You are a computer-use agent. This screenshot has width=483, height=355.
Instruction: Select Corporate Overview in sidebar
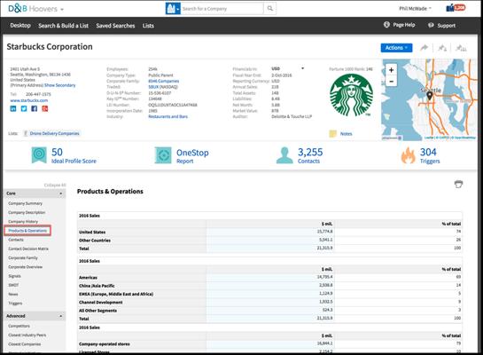pos(26,267)
